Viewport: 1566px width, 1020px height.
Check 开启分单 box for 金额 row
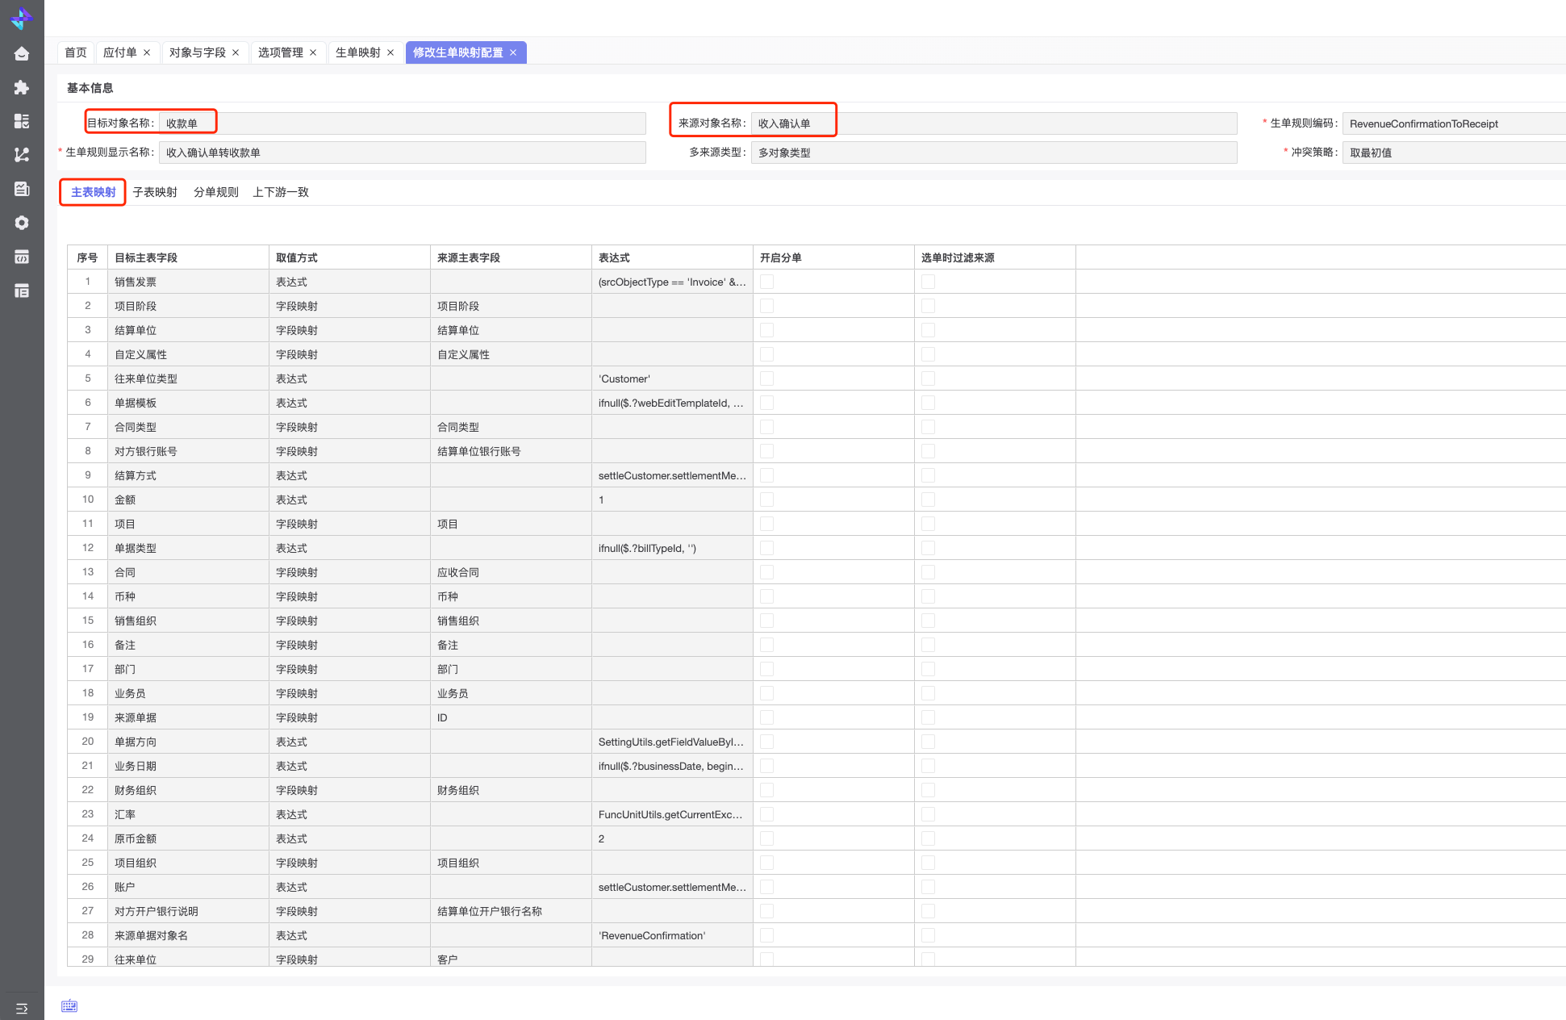click(766, 500)
